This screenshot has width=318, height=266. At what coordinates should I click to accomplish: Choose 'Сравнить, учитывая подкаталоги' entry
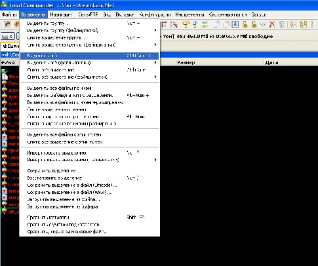tap(90, 225)
